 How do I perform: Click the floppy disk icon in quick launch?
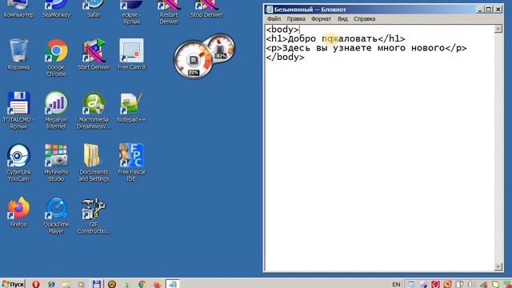pyautogui.click(x=96, y=284)
